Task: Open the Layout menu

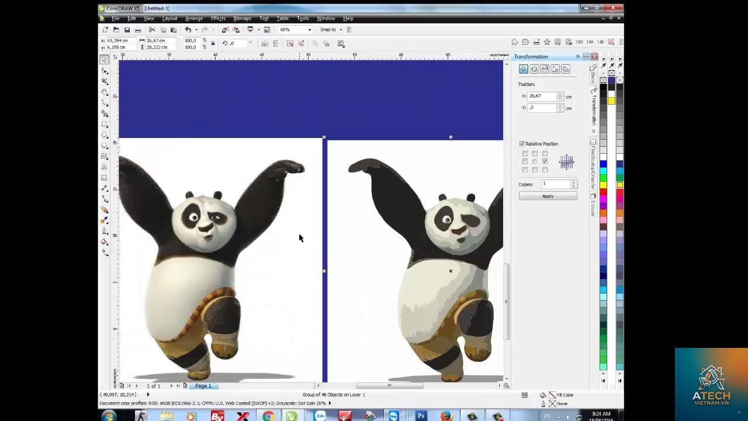Action: tap(169, 18)
